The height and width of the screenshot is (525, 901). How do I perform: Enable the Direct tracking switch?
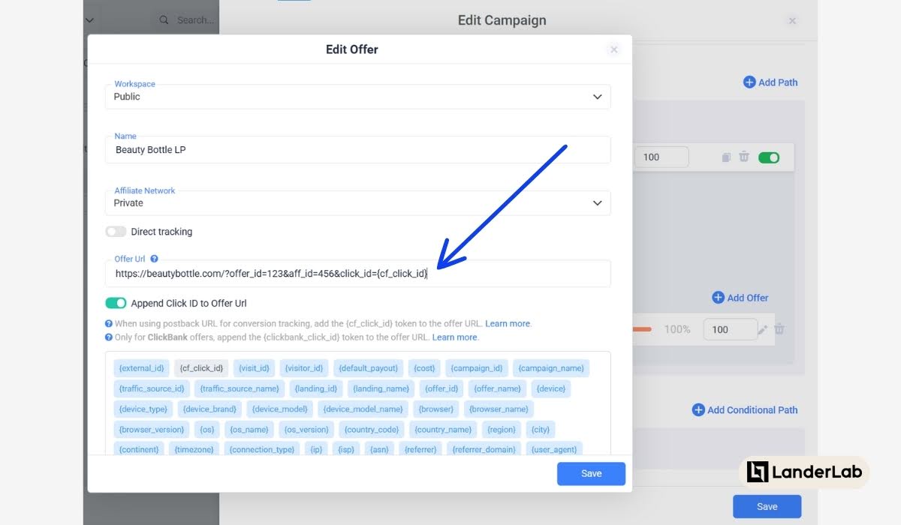116,232
